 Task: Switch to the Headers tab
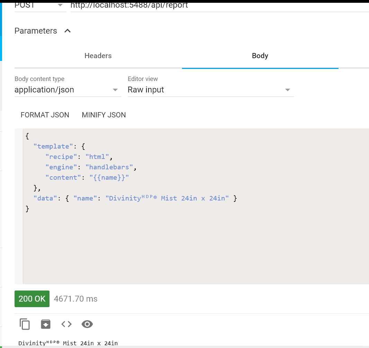[x=98, y=56]
